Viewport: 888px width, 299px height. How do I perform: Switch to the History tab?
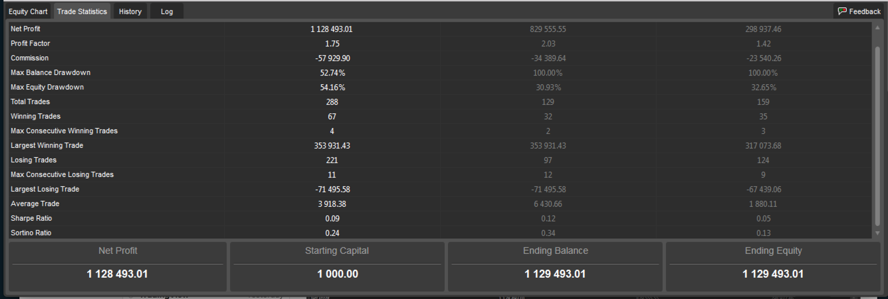click(x=130, y=11)
